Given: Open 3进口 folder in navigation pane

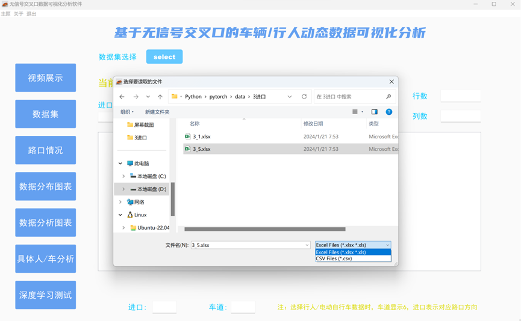Looking at the screenshot, I should [x=137, y=138].
